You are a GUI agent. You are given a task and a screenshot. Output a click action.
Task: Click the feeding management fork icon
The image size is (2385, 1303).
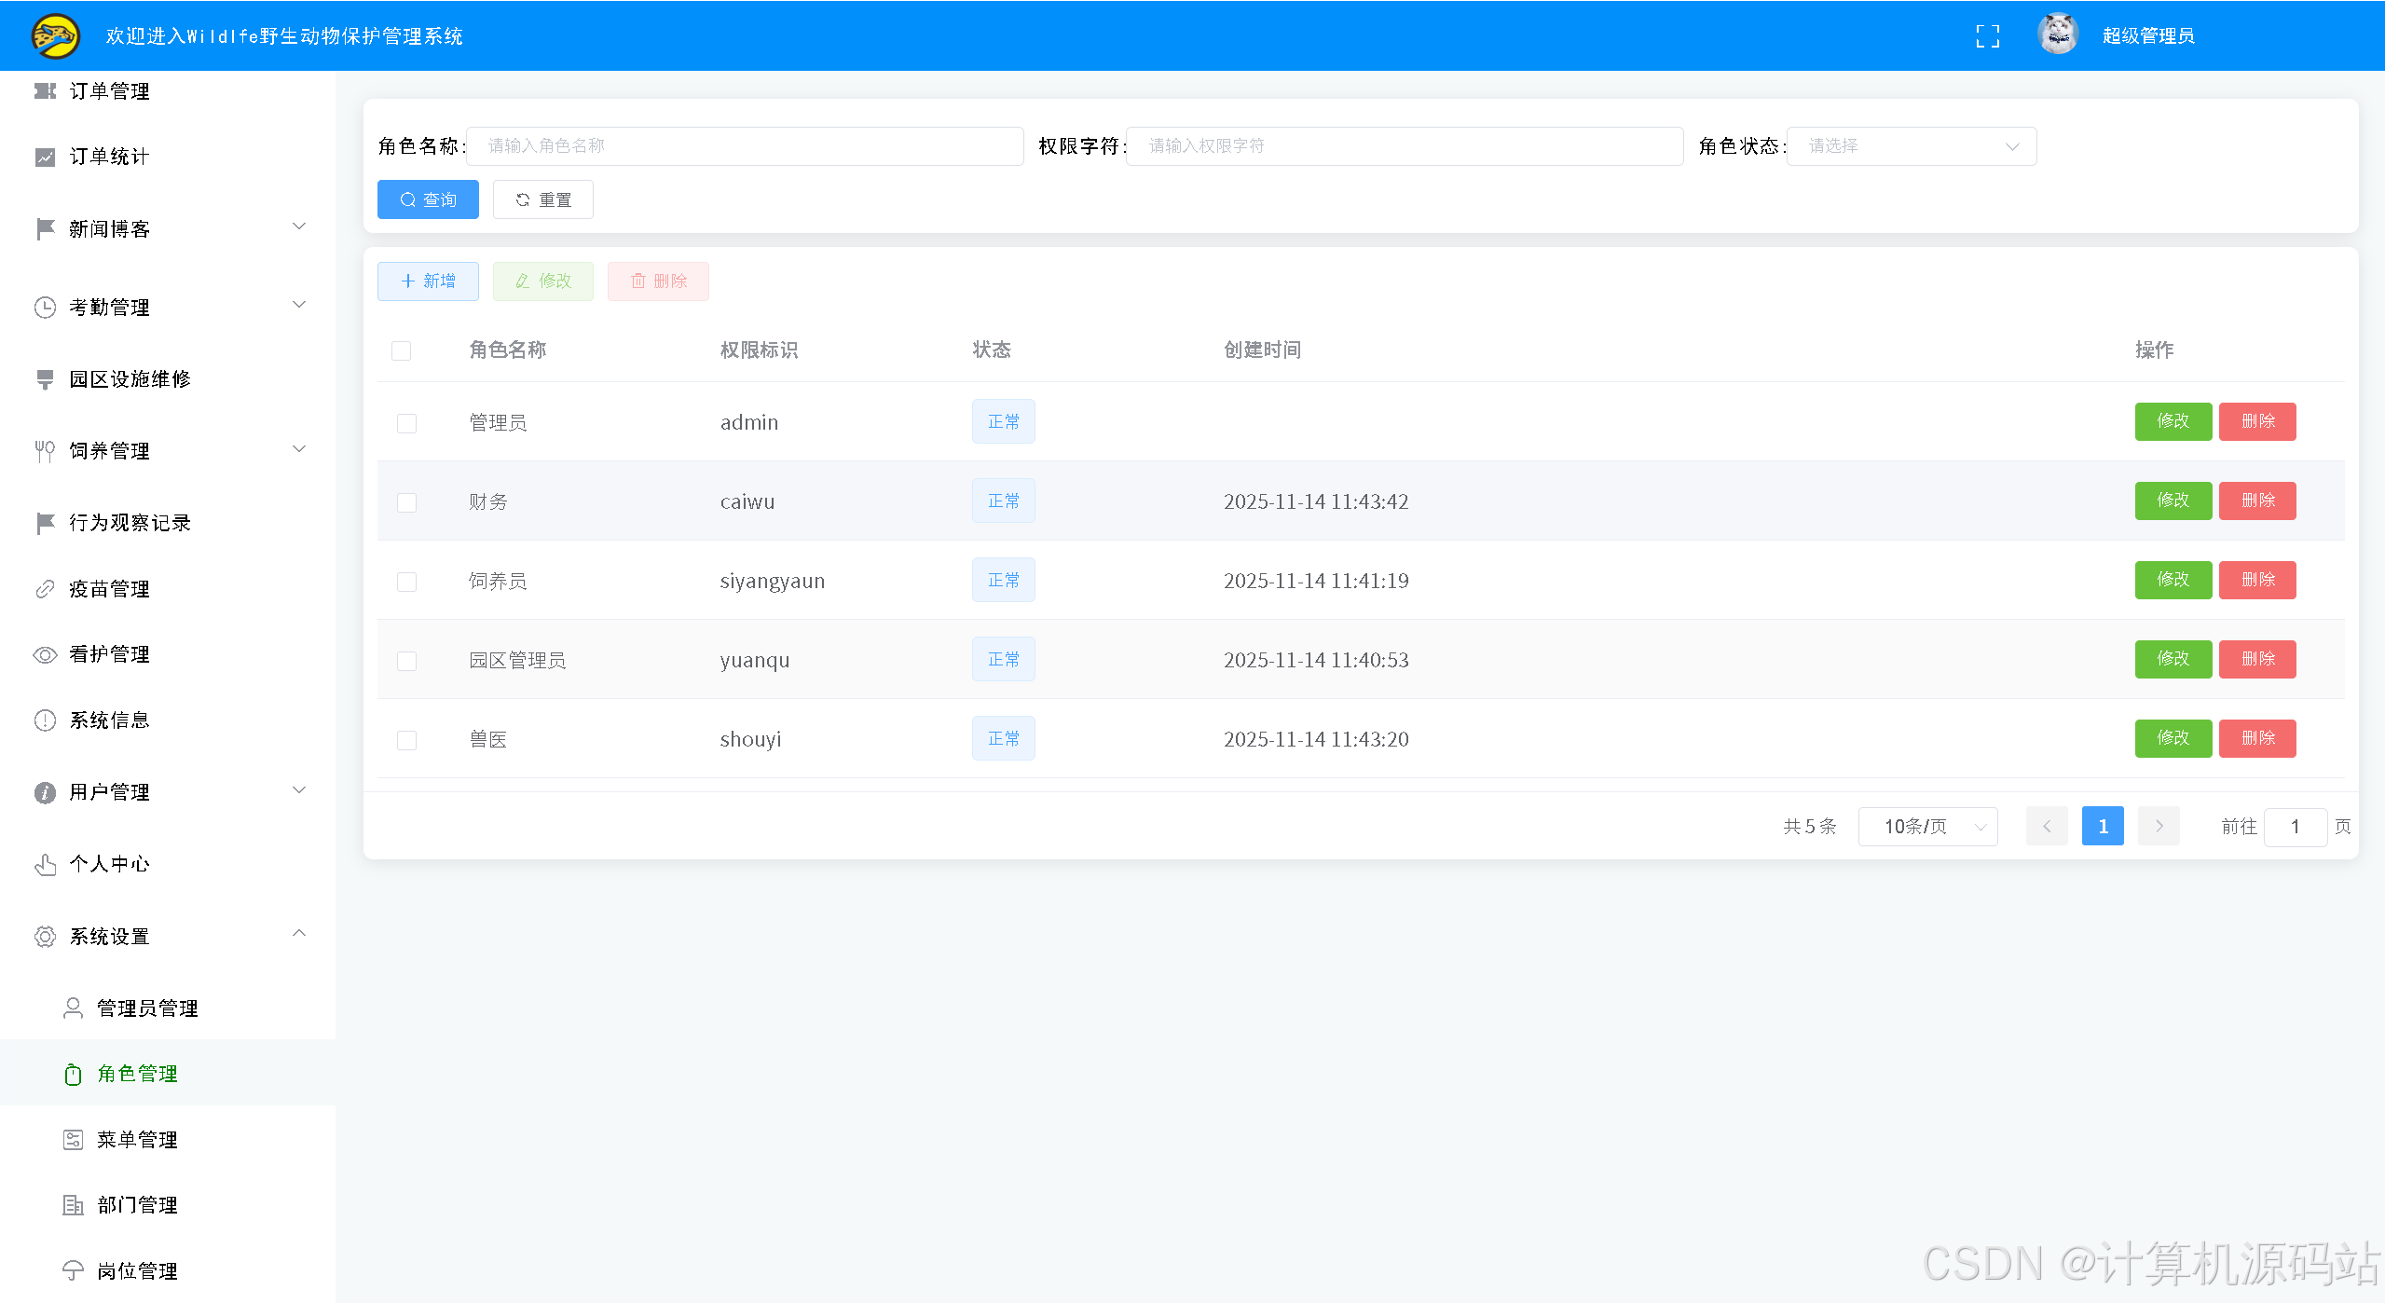(x=45, y=451)
